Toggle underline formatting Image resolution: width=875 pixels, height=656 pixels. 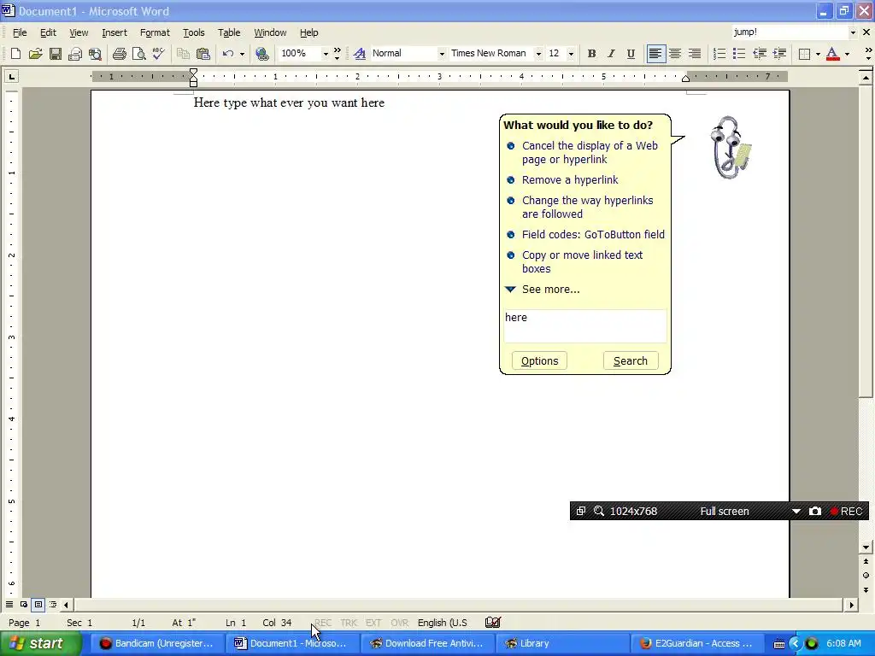coord(631,54)
